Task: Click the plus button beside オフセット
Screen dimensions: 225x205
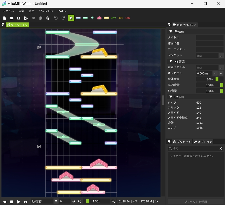Action: pos(221,73)
